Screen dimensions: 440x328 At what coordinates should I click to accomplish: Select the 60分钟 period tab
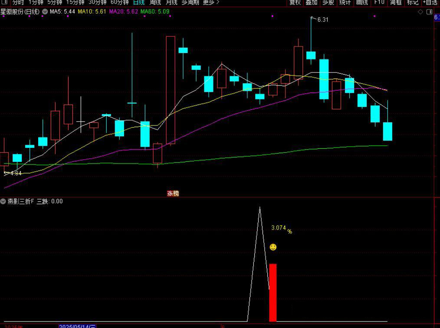(120, 3)
